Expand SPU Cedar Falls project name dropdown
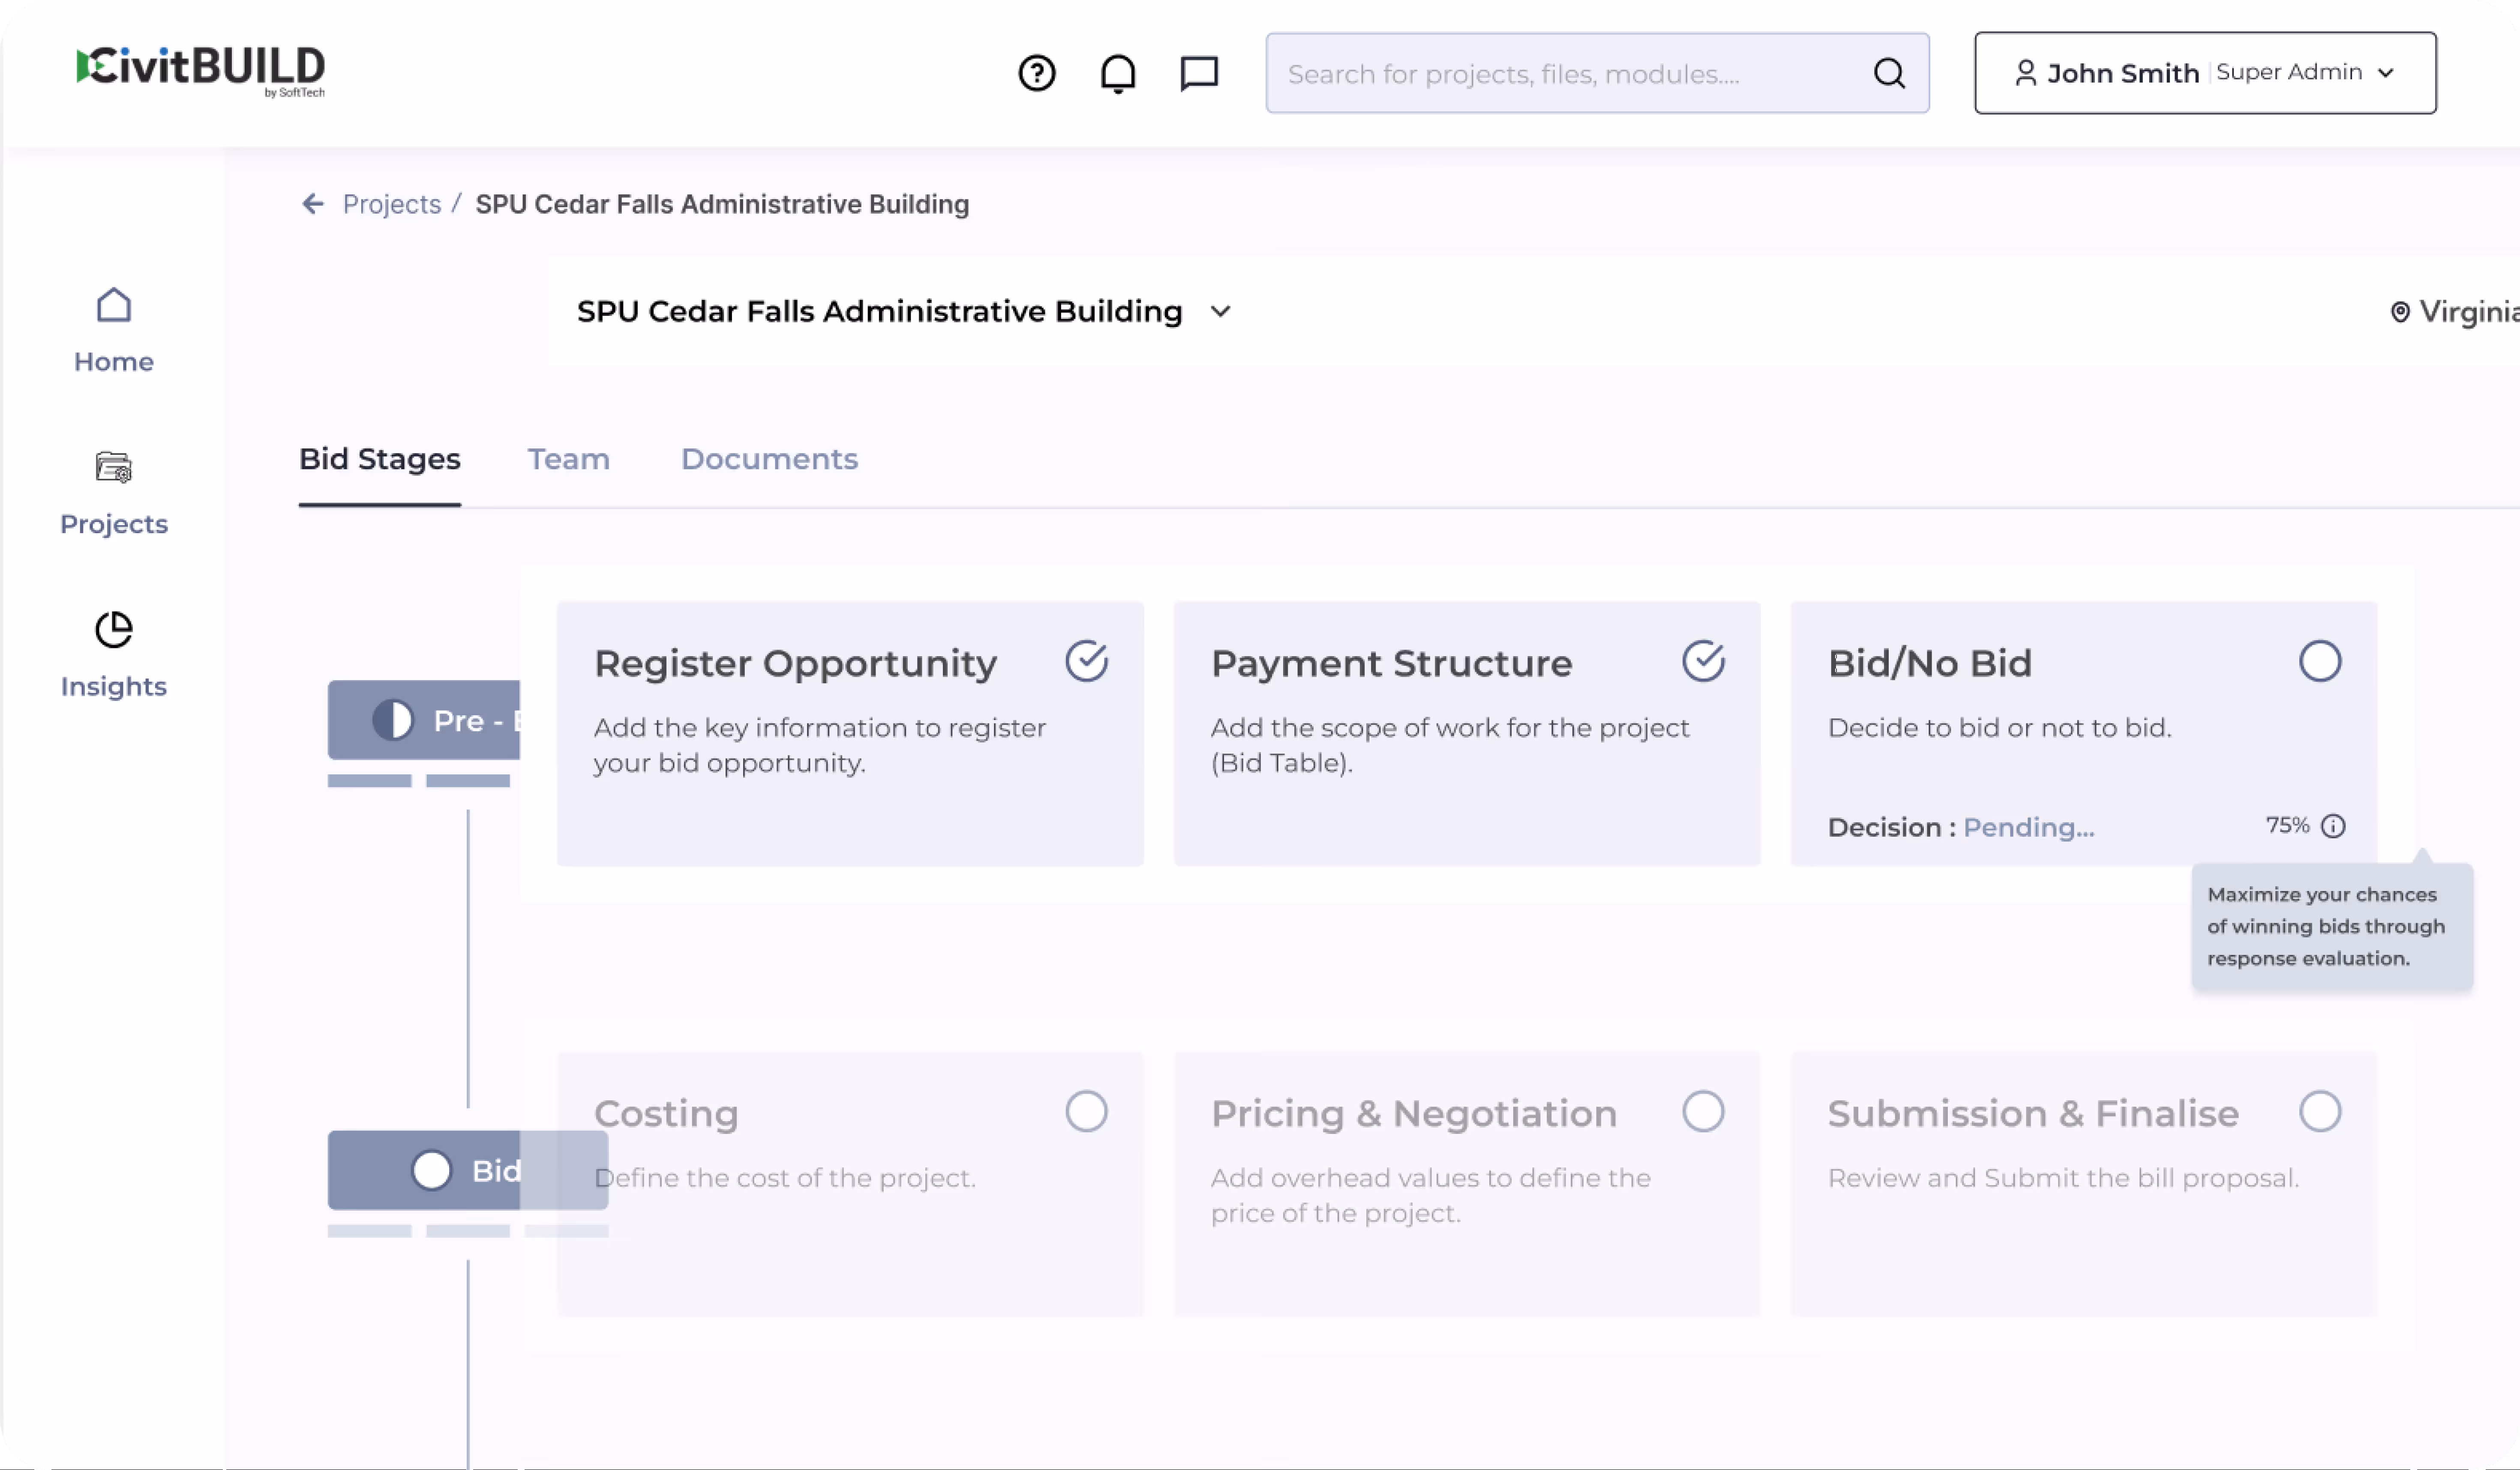This screenshot has width=2520, height=1470. pyautogui.click(x=1220, y=311)
